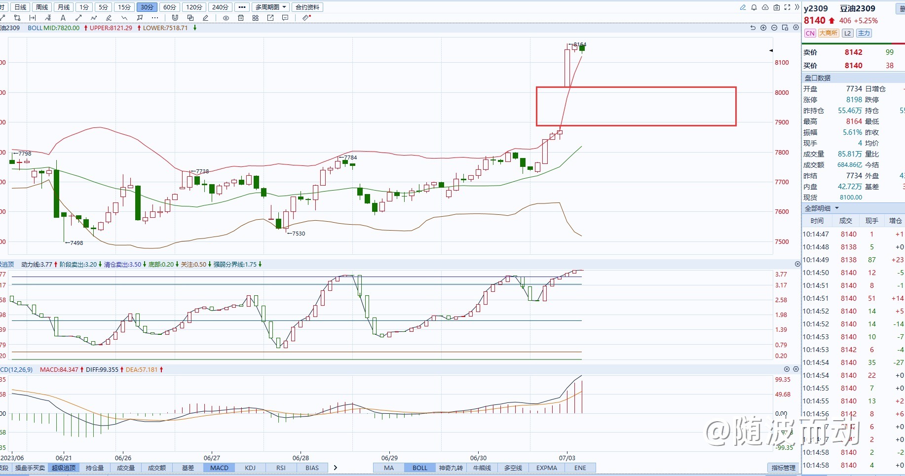Select ENE main indicator tab
The height and width of the screenshot is (476, 905).
pos(580,468)
